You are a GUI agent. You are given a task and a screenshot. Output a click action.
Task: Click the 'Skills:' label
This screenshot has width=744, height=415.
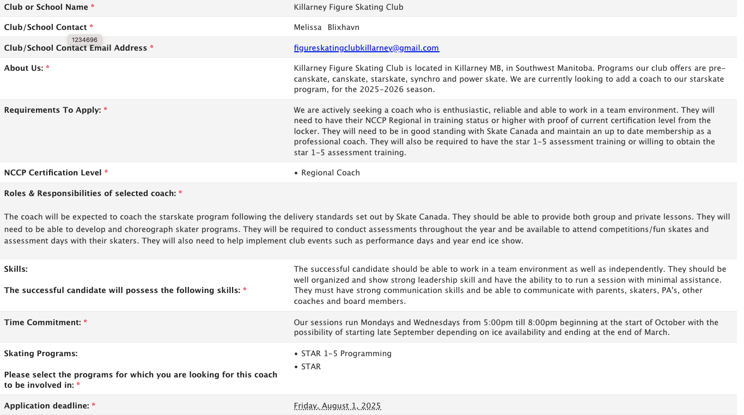coord(16,269)
